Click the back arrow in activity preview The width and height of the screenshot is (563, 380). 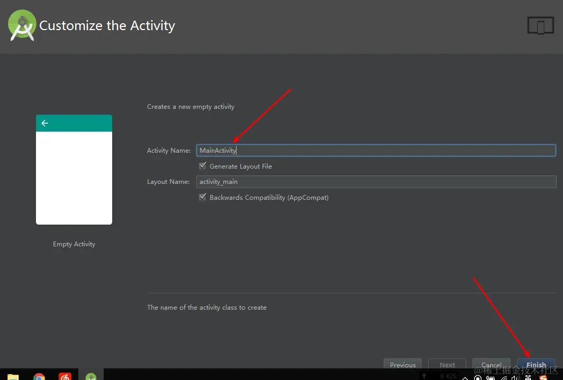45,123
